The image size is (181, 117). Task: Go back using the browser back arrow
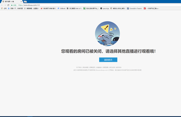(2, 5)
